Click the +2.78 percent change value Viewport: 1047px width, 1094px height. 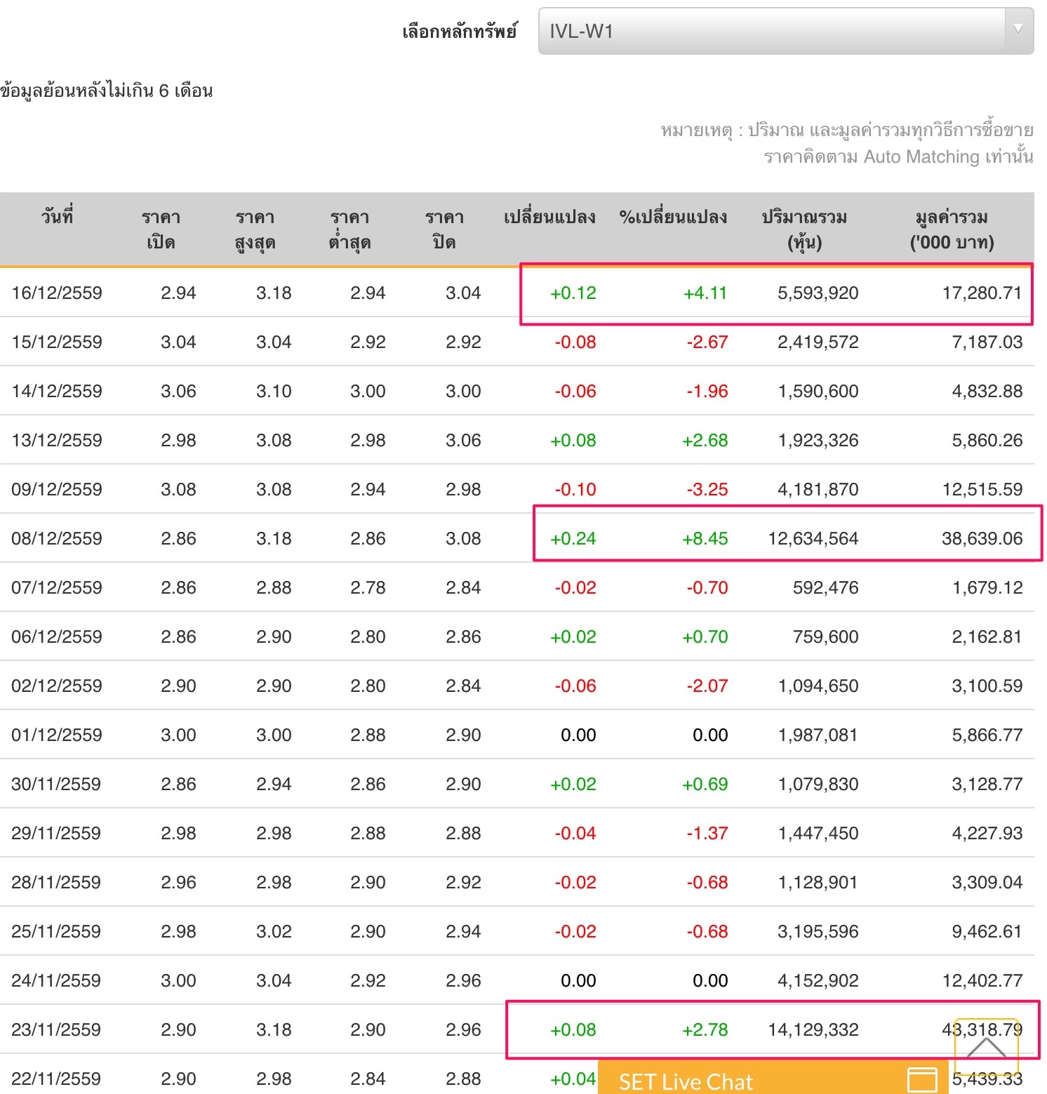coord(705,1029)
